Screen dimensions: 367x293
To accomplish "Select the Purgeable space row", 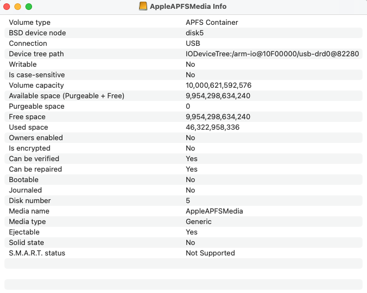I will pyautogui.click(x=183, y=106).
